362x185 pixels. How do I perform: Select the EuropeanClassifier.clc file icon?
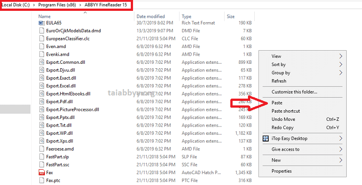42,38
